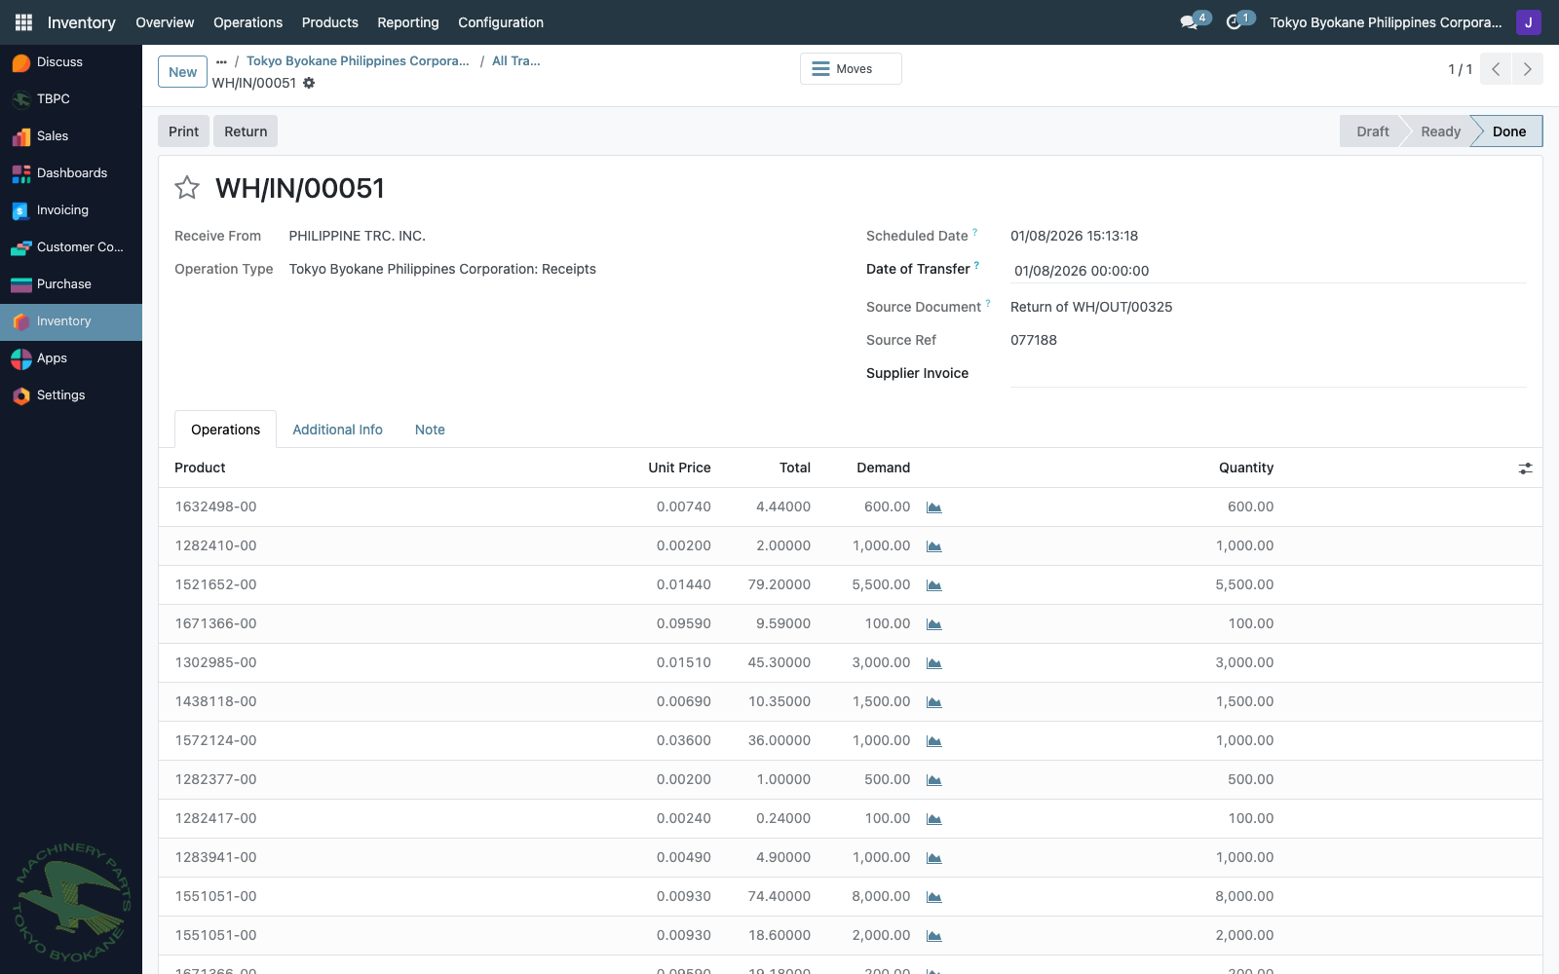Screen dimensions: 1559x974
Task: Open the Purchase sidebar app
Action: tap(71, 284)
